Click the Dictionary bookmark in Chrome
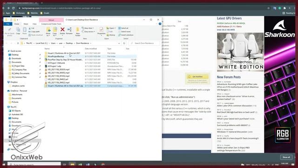Image resolution: width=298 pixels, height=168 pixels. [19, 13]
